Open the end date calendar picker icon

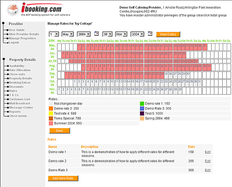(x=150, y=33)
